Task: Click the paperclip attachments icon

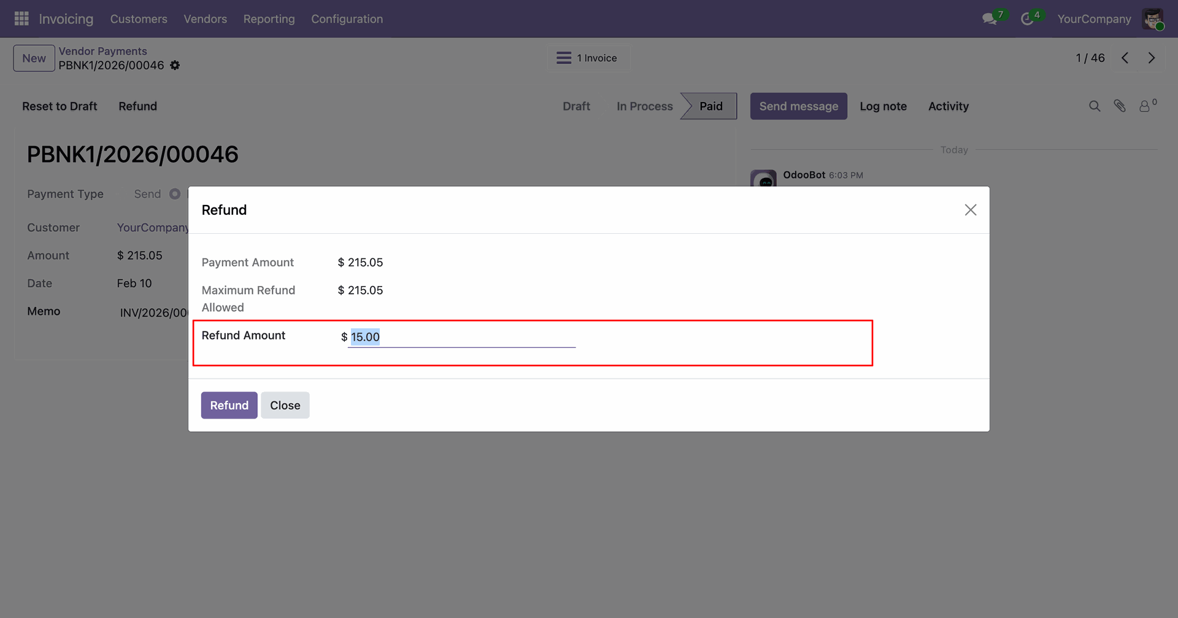Action: (x=1120, y=106)
